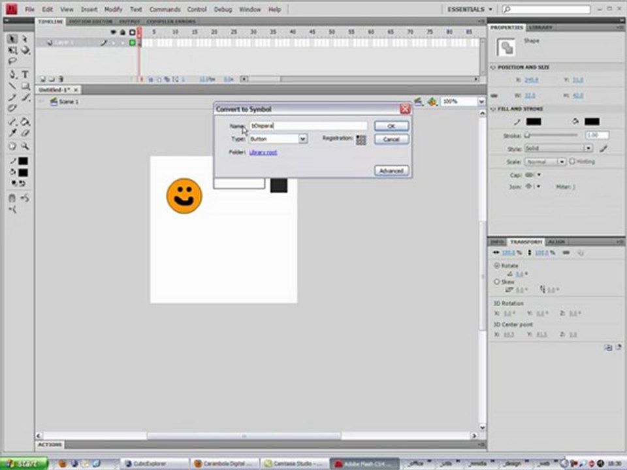This screenshot has width=627, height=470.
Task: Select the Zoom magnifier tool
Action: pos(25,146)
